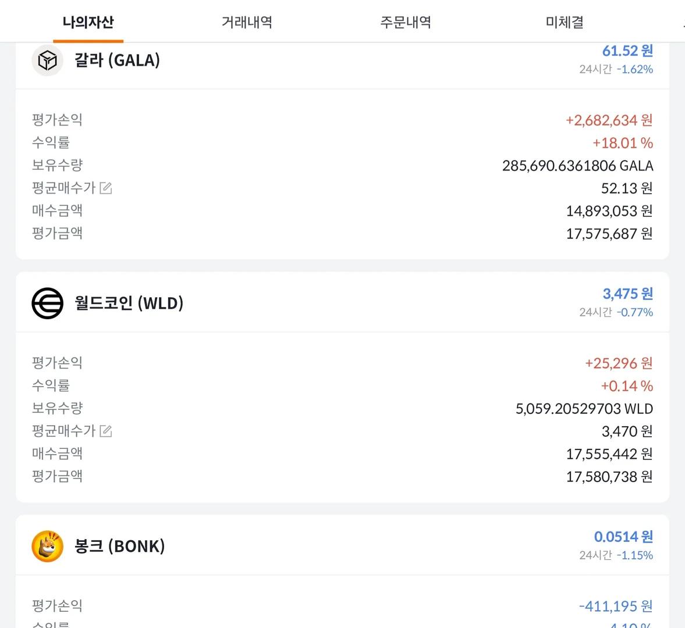The height and width of the screenshot is (628, 685).
Task: Open the 갈라 (GALA) coin title
Action: (117, 60)
